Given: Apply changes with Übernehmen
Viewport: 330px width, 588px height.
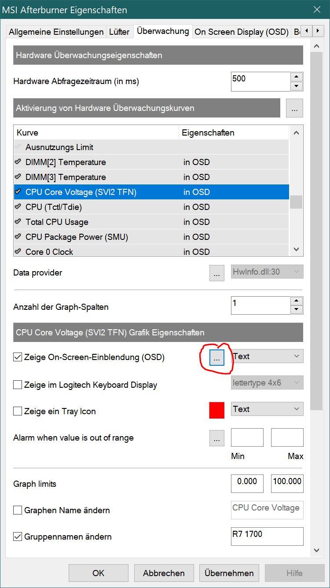Looking at the screenshot, I should tap(229, 573).
